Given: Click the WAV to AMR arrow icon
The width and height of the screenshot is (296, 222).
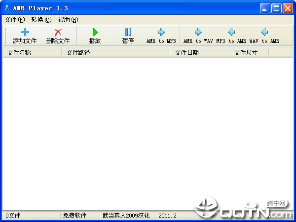Looking at the screenshot, I should click(x=264, y=32).
